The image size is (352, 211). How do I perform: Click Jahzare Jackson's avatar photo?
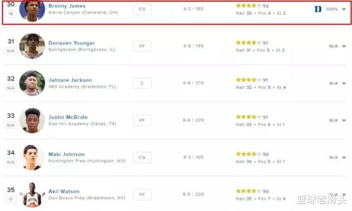32,83
